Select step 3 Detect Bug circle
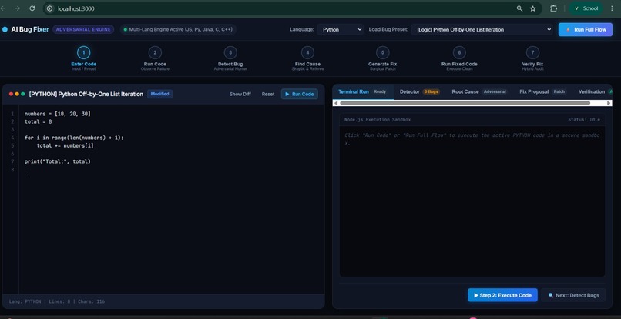The height and width of the screenshot is (319, 621). tap(230, 52)
